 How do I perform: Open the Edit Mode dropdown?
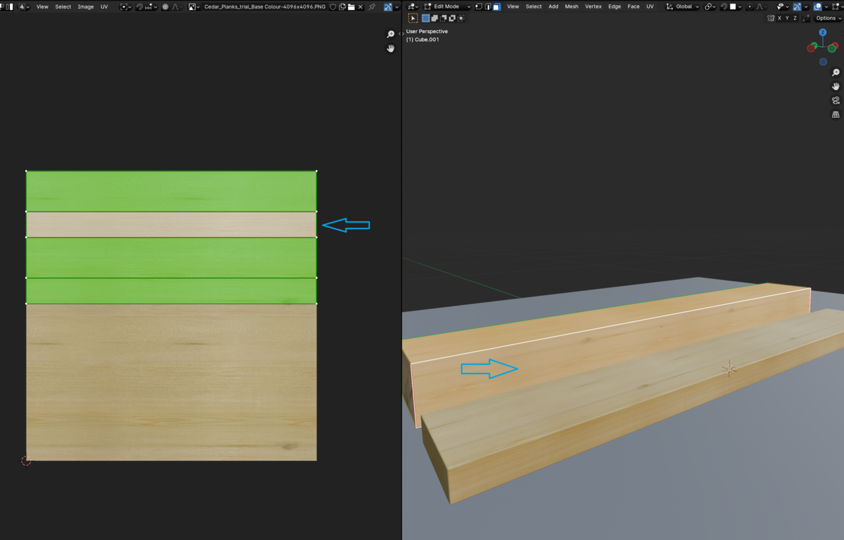pyautogui.click(x=447, y=7)
